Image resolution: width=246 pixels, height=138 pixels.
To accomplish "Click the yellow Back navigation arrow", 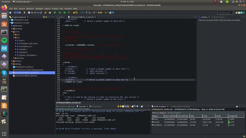I will [101, 13].
